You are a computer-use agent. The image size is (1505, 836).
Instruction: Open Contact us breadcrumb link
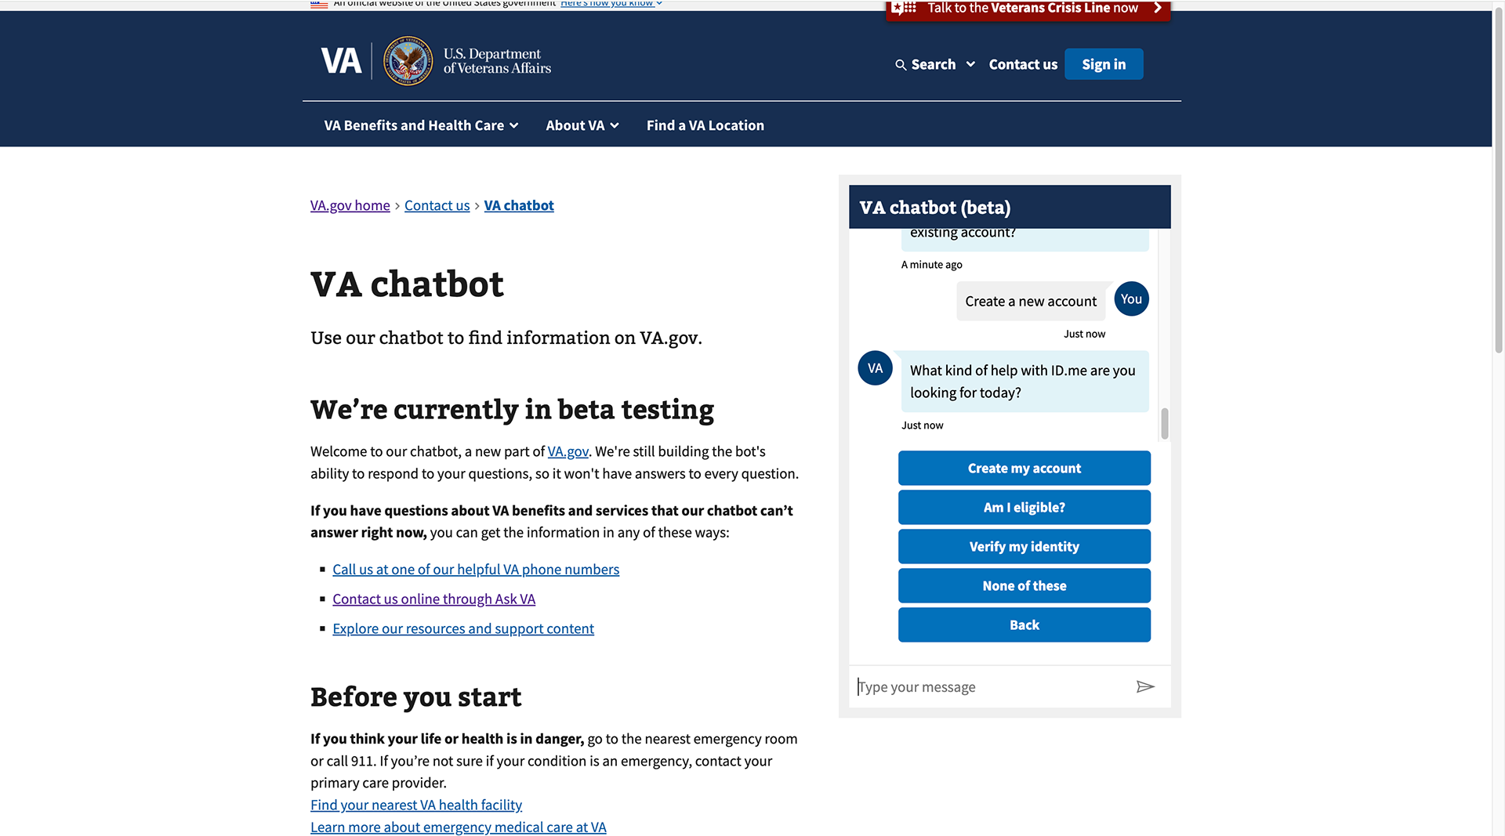coord(437,205)
